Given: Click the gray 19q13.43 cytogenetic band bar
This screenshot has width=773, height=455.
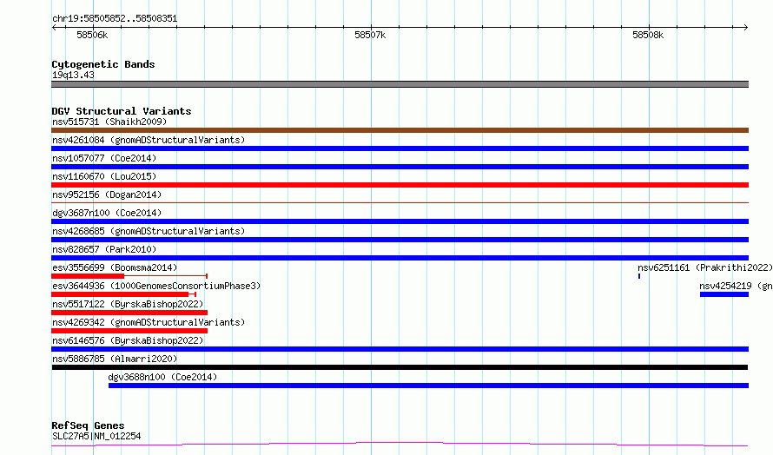Looking at the screenshot, I should 400,84.
